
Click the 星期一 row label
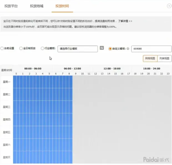point(7,82)
